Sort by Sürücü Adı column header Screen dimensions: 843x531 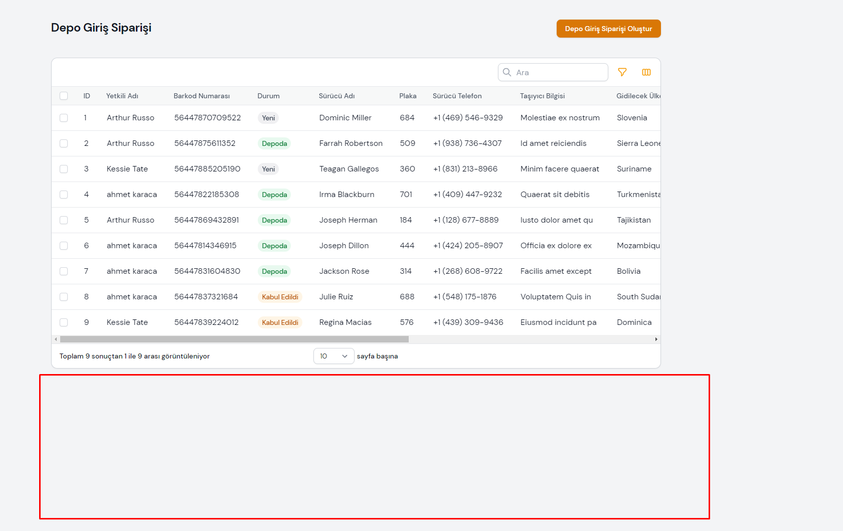pos(337,96)
